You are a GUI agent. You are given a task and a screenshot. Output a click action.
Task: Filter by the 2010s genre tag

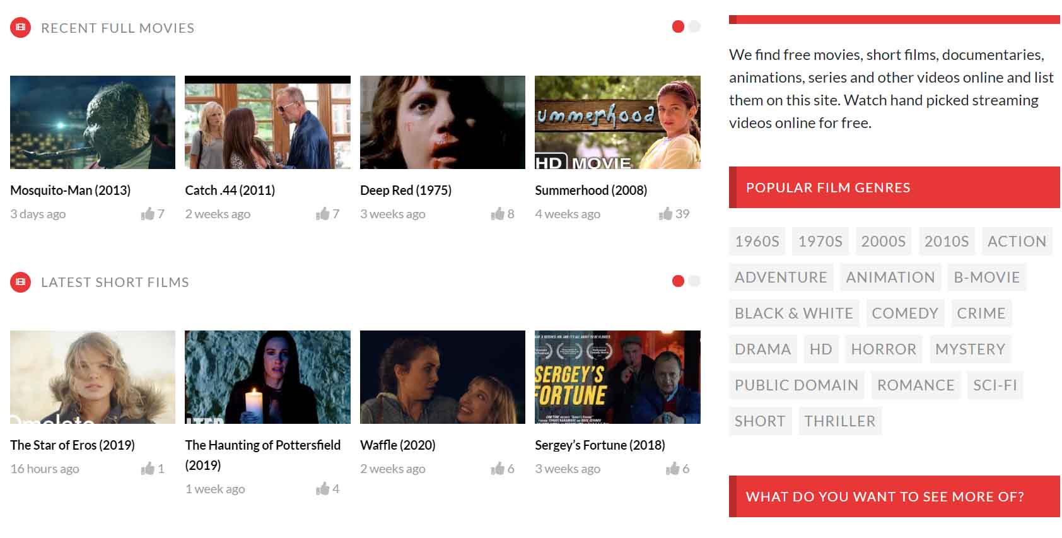point(947,241)
